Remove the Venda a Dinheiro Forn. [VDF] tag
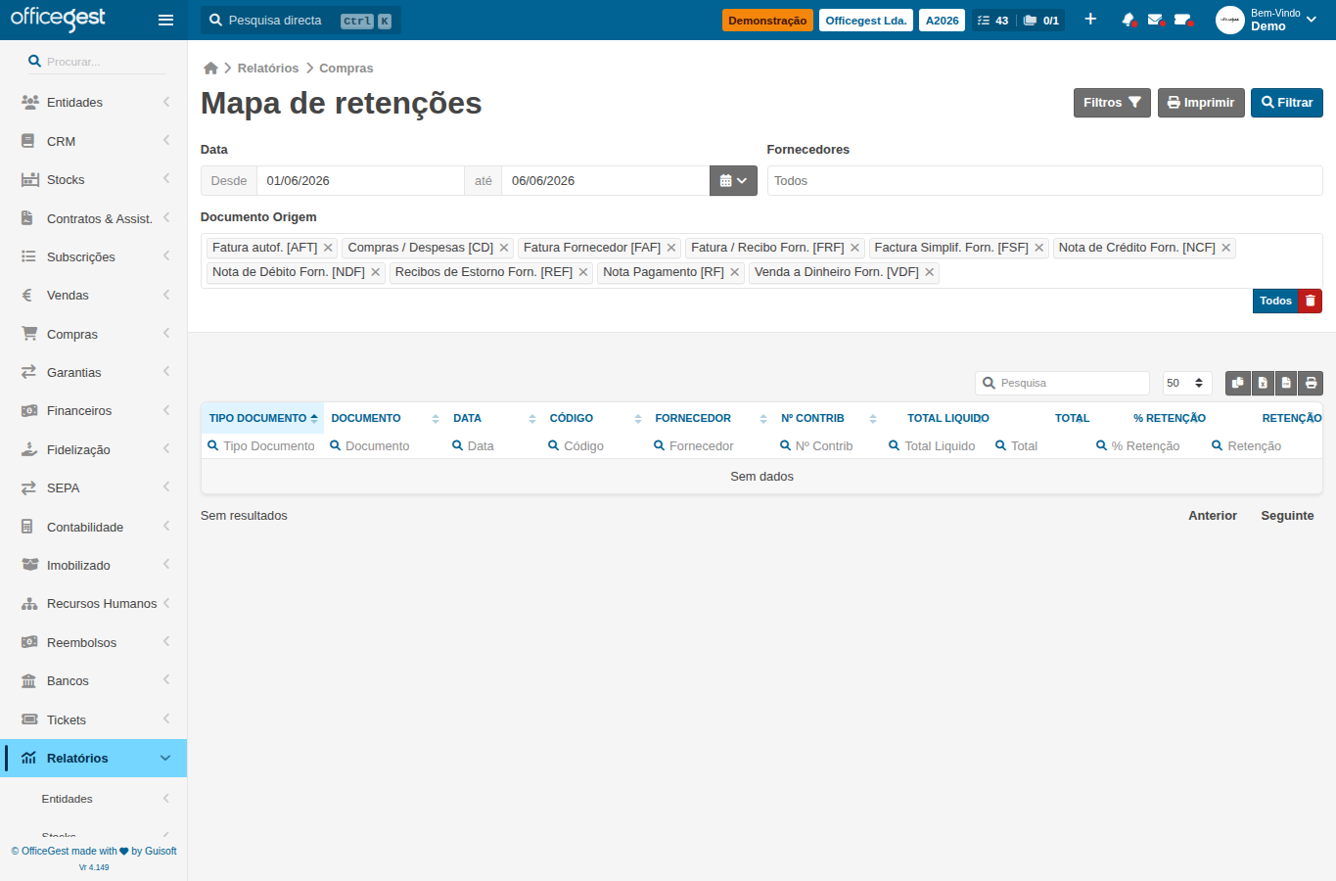1336x881 pixels. coord(929,272)
